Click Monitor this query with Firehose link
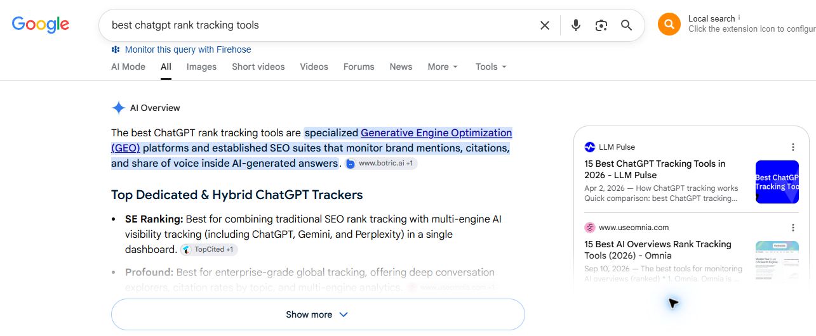The height and width of the screenshot is (336, 816). coord(188,49)
